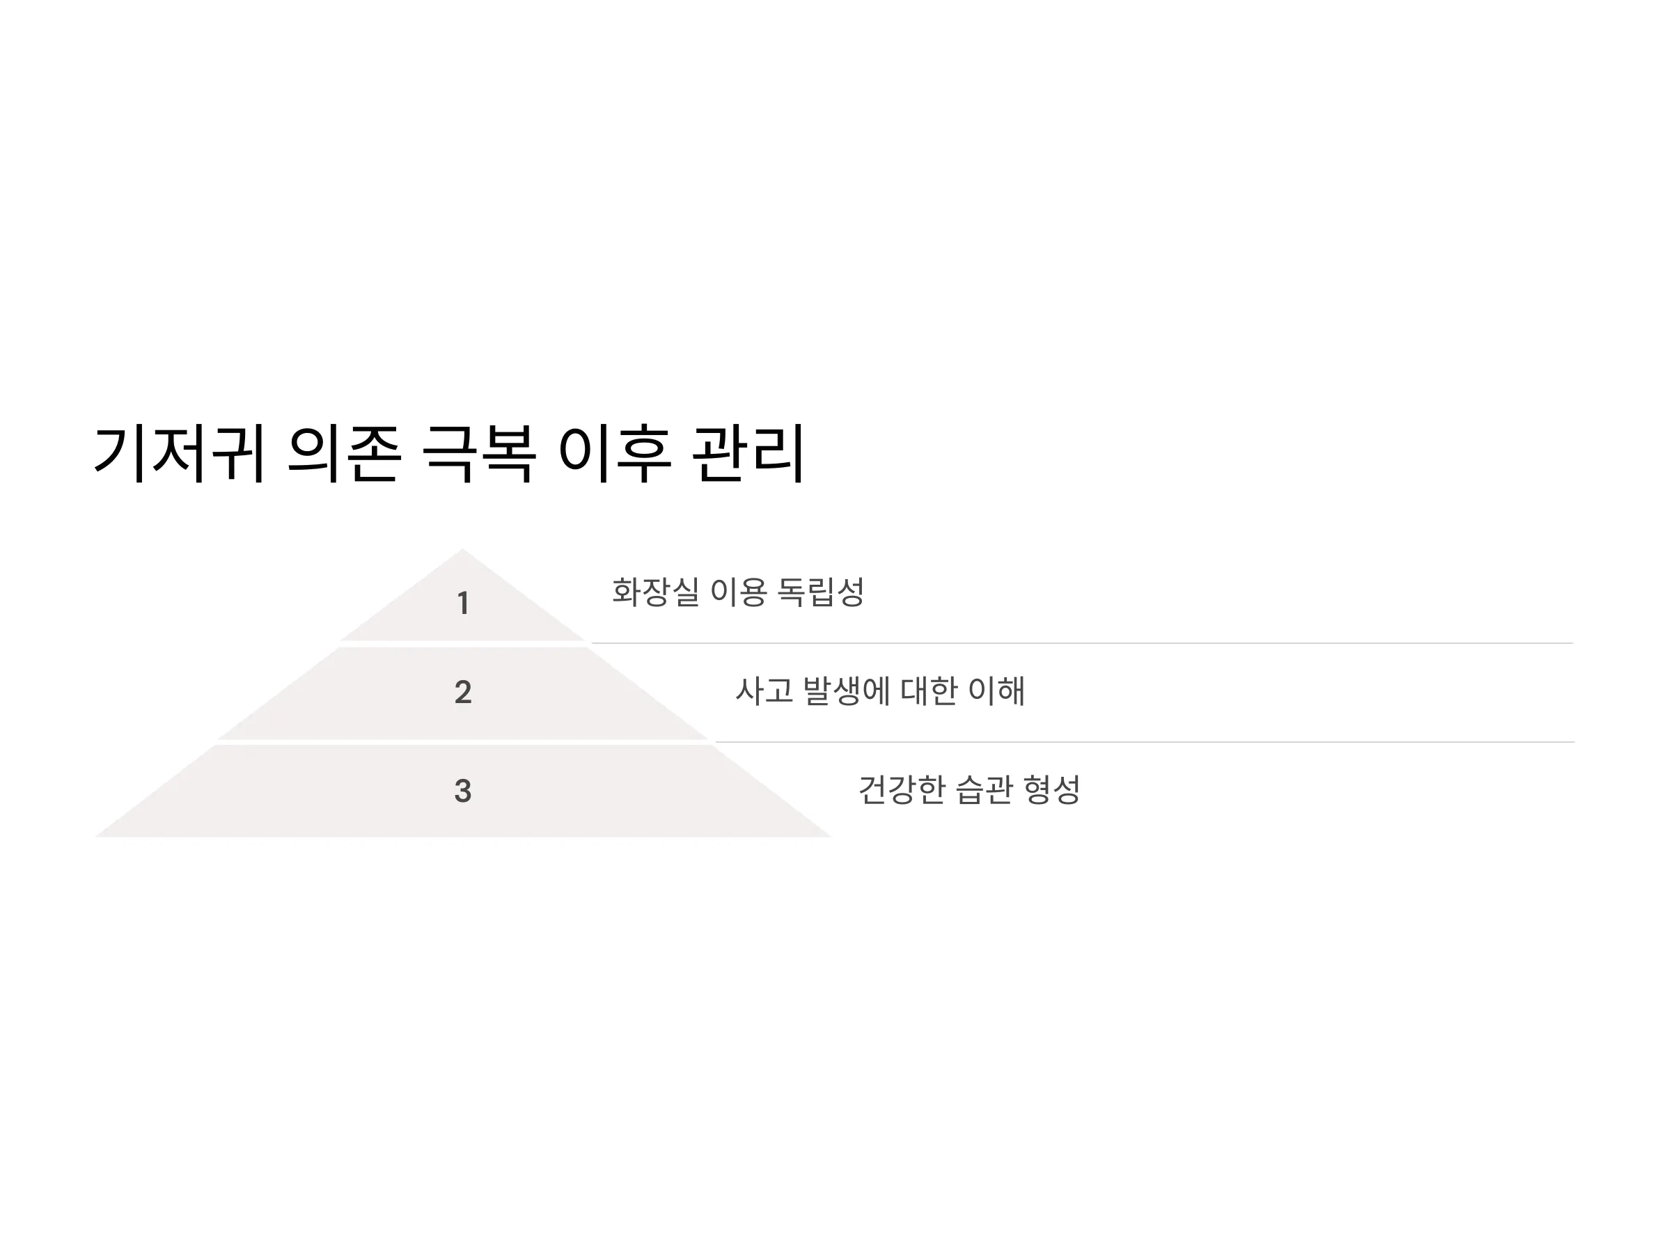Click the word 극복 in the title
The image size is (1671, 1253).
479,454
